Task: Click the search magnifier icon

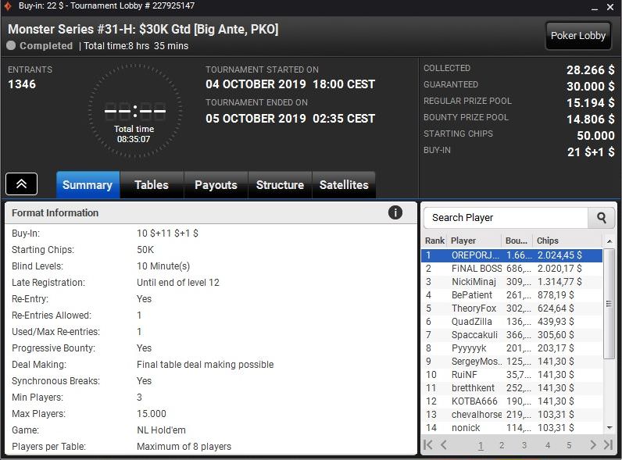Action: tap(602, 218)
